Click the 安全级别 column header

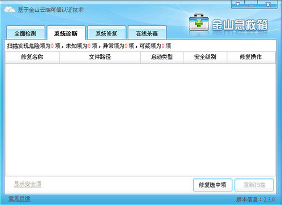tap(205, 57)
